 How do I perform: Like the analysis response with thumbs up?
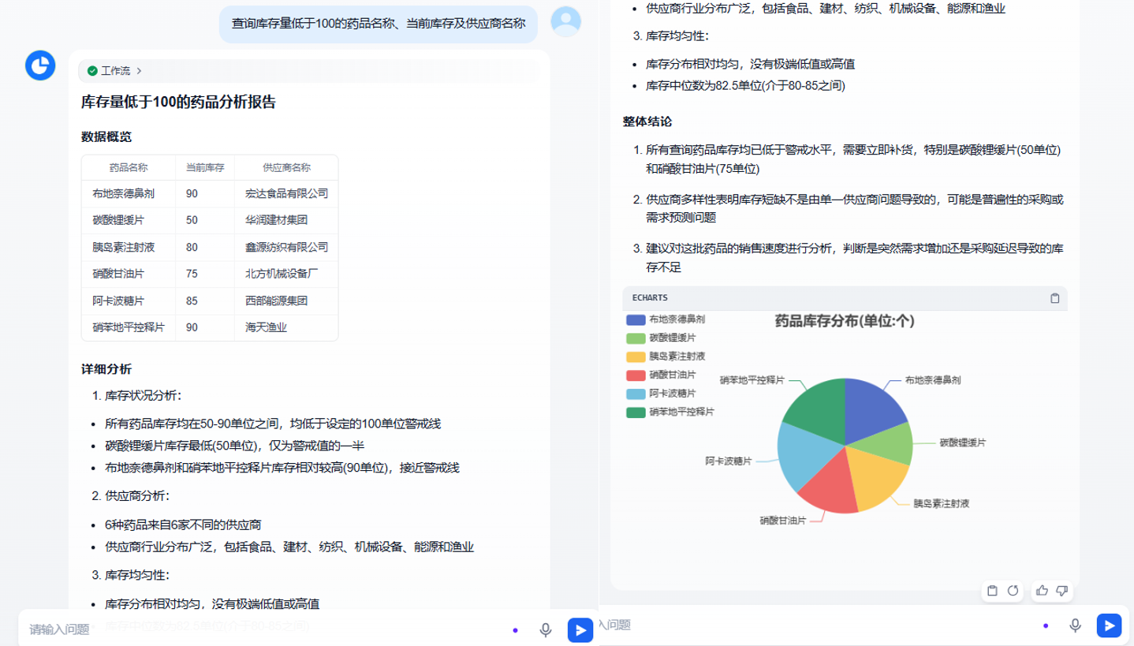1041,589
